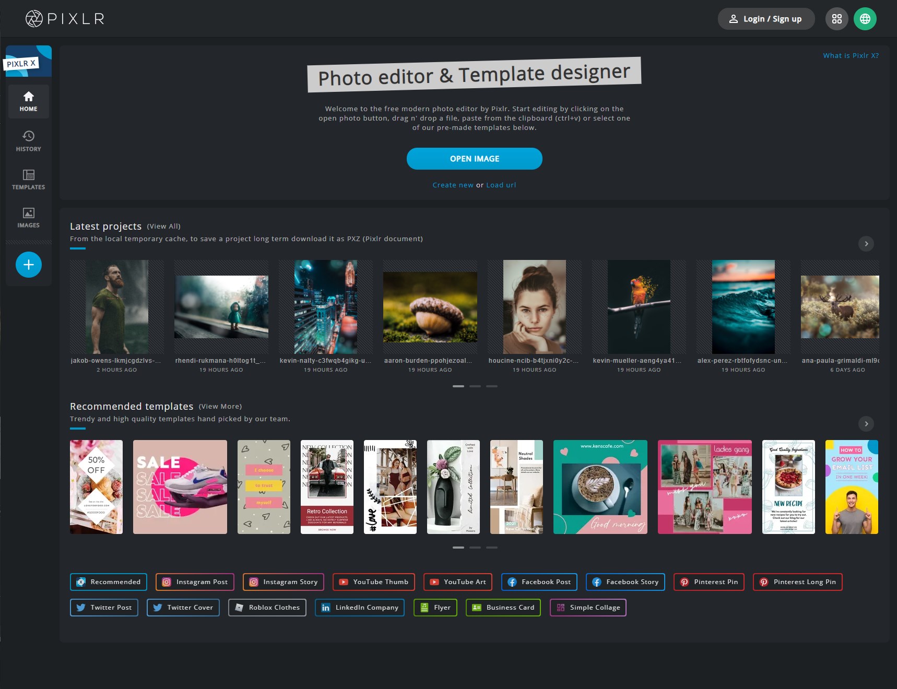897x689 pixels.
Task: Open the History panel from the sidebar
Action: pyautogui.click(x=28, y=141)
